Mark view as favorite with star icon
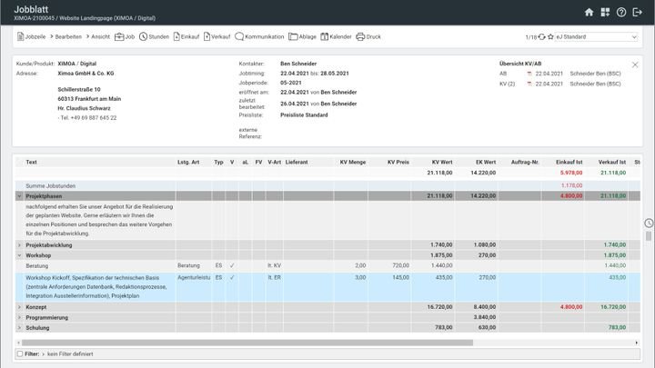 point(550,37)
